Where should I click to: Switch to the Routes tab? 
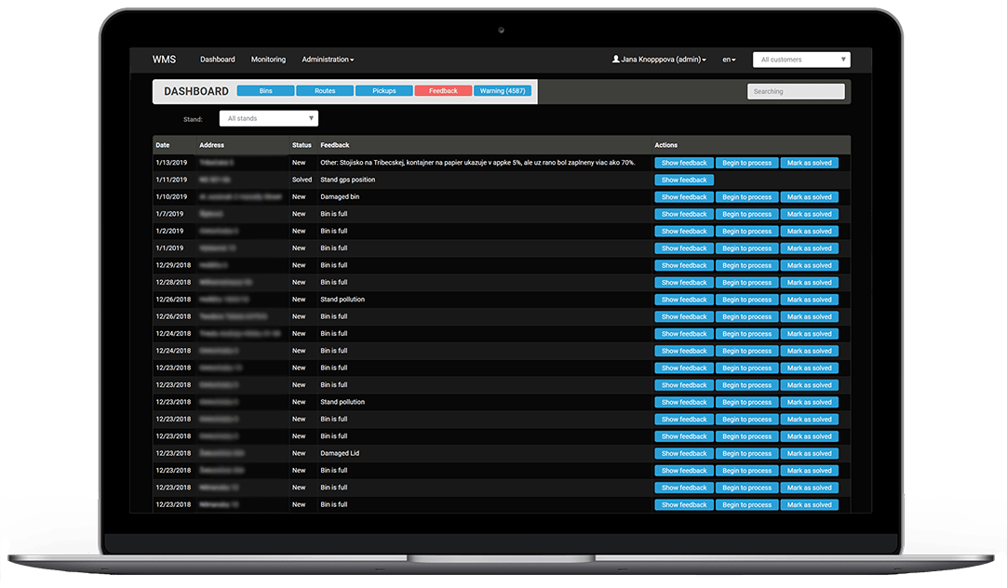click(x=325, y=91)
